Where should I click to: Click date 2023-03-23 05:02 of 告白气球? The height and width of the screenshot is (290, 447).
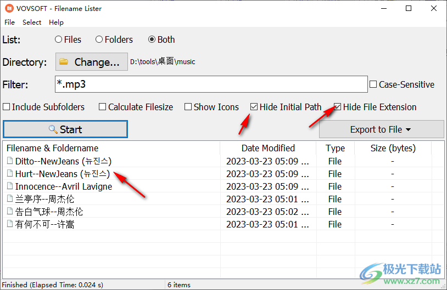(267, 212)
